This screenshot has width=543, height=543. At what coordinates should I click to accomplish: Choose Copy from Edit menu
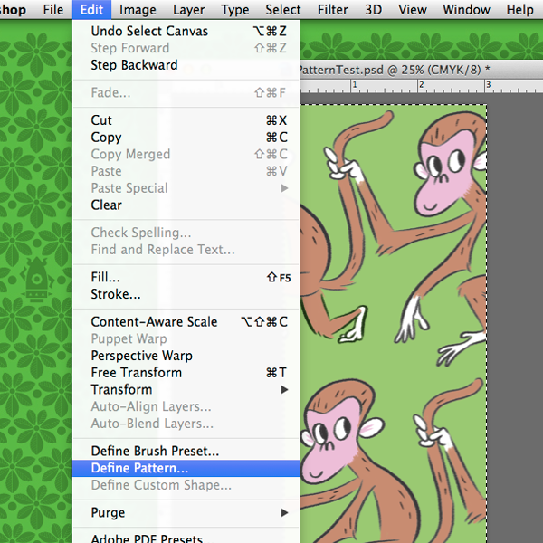pyautogui.click(x=186, y=138)
